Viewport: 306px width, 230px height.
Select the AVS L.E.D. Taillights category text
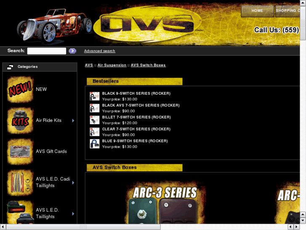point(48,213)
